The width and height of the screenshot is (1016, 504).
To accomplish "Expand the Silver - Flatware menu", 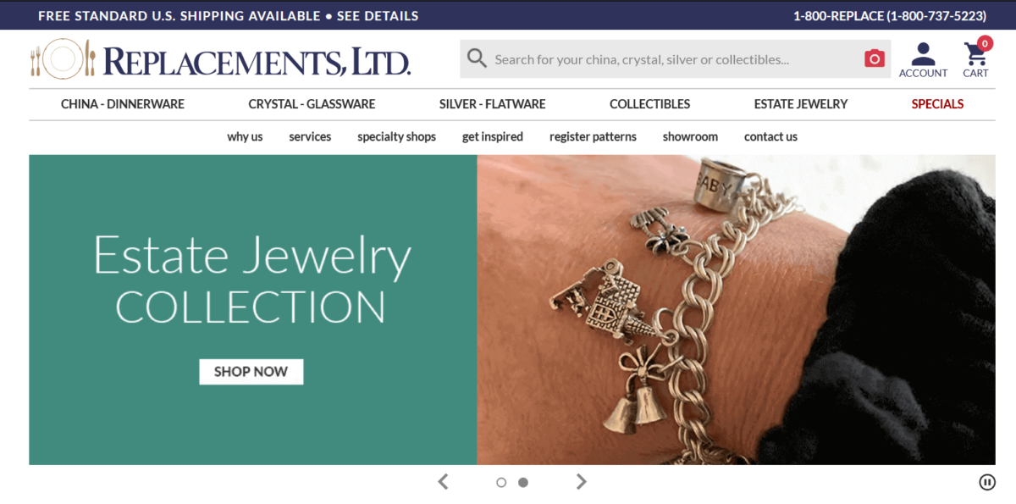I will click(x=492, y=104).
